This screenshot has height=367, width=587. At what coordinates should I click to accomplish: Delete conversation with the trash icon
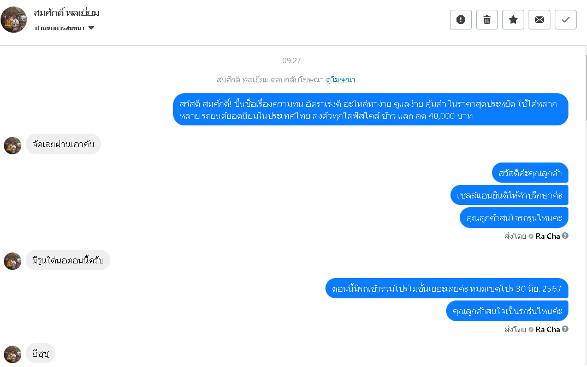pos(487,20)
